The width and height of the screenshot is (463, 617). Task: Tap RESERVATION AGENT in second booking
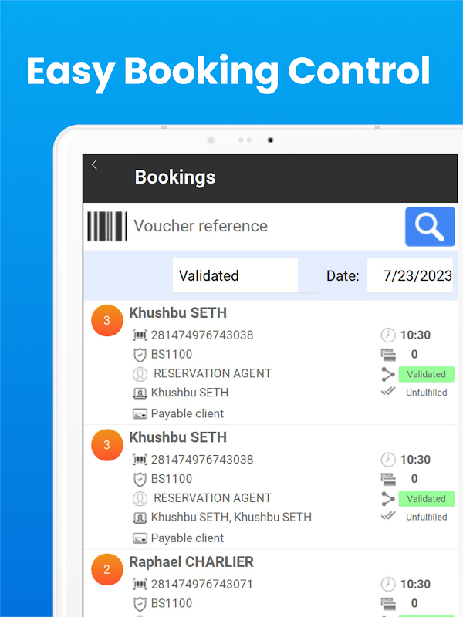(212, 498)
